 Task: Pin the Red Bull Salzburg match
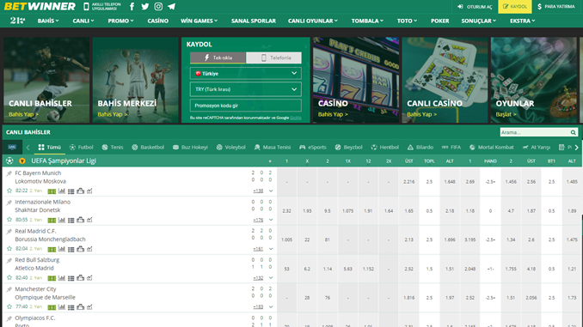click(9, 260)
